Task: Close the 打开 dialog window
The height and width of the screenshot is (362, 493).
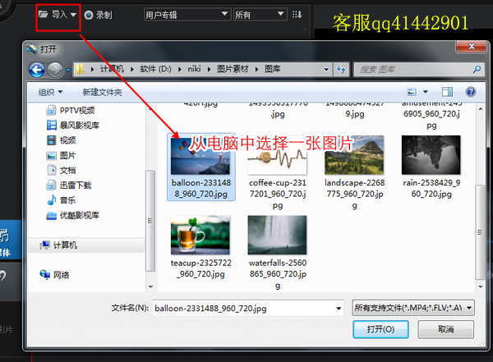Action: point(472,46)
